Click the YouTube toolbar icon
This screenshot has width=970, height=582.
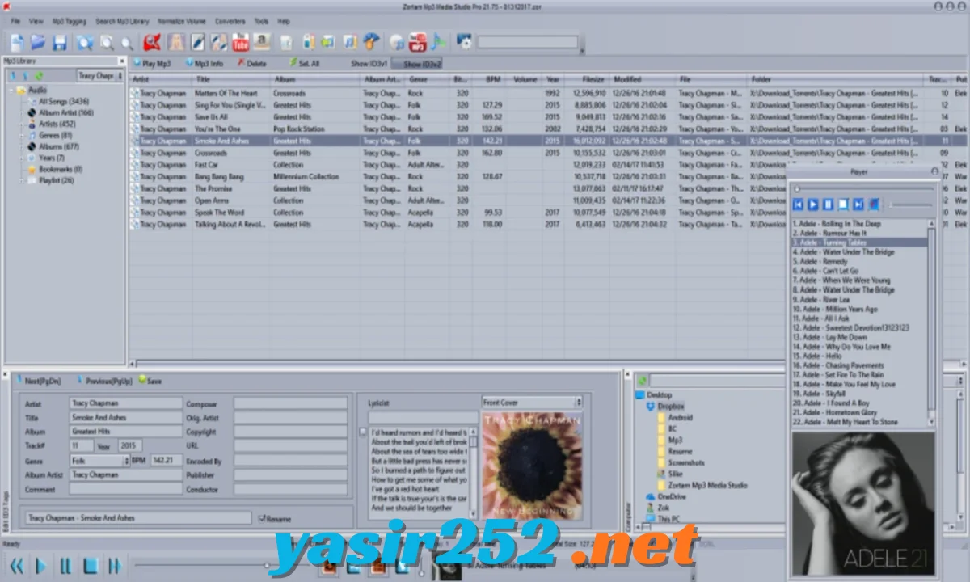240,42
